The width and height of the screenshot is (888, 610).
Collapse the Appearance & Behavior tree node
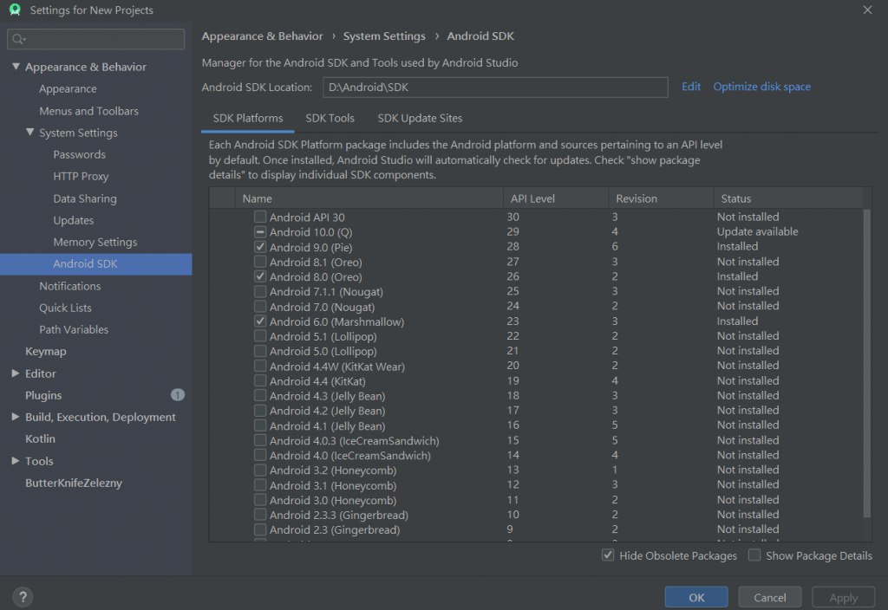click(x=16, y=67)
